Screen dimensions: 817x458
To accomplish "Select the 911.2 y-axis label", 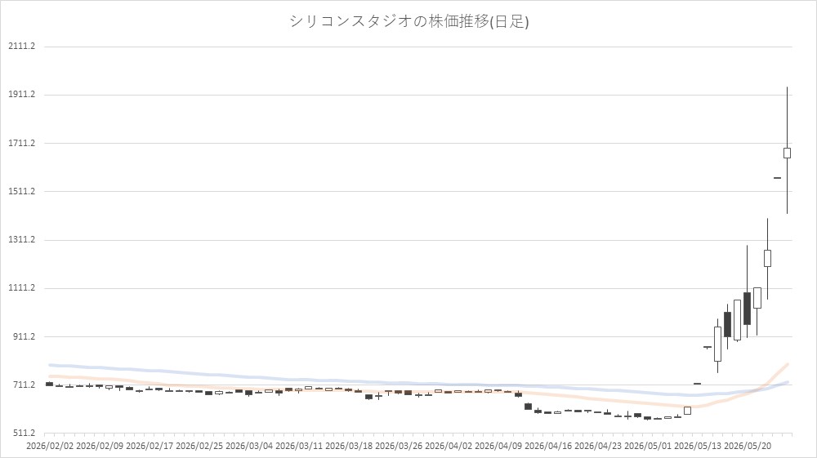I will pyautogui.click(x=24, y=336).
